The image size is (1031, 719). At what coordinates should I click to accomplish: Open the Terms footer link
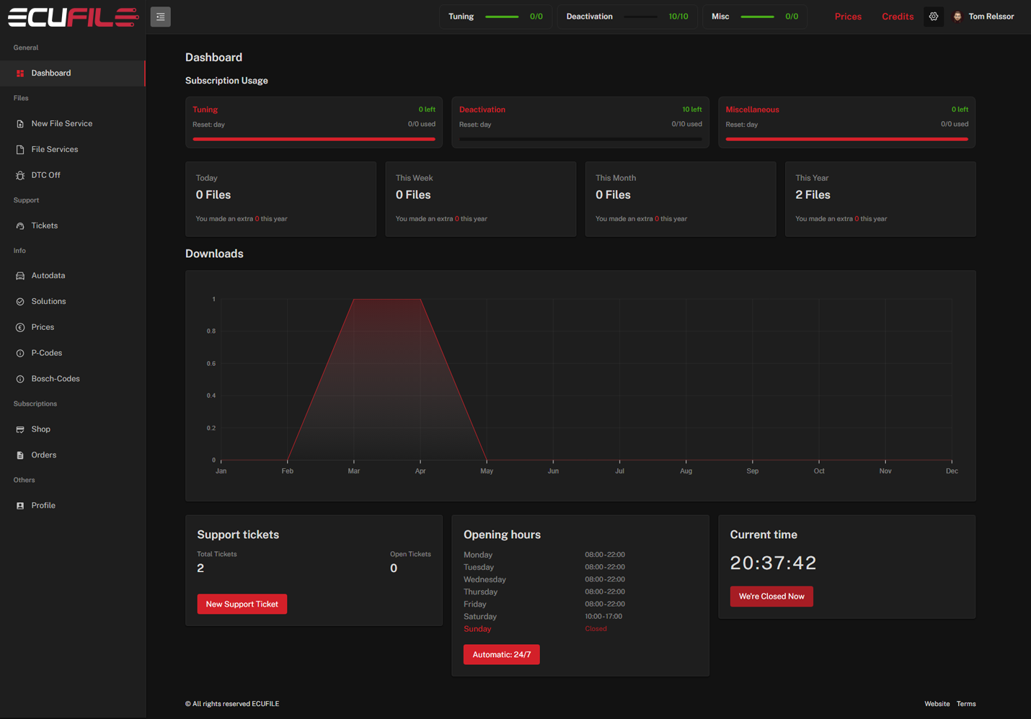965,704
